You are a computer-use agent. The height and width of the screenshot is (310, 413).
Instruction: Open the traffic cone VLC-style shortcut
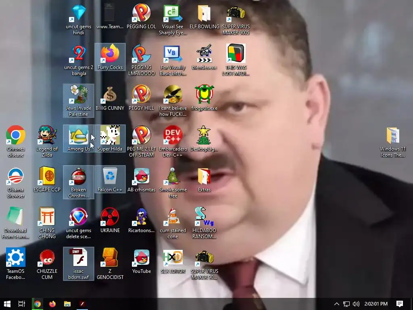click(x=173, y=223)
